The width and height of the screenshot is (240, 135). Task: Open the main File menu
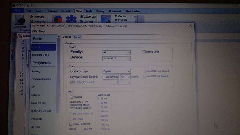[18, 11]
